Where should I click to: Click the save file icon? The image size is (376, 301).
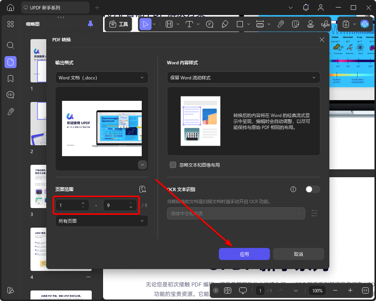(346, 24)
